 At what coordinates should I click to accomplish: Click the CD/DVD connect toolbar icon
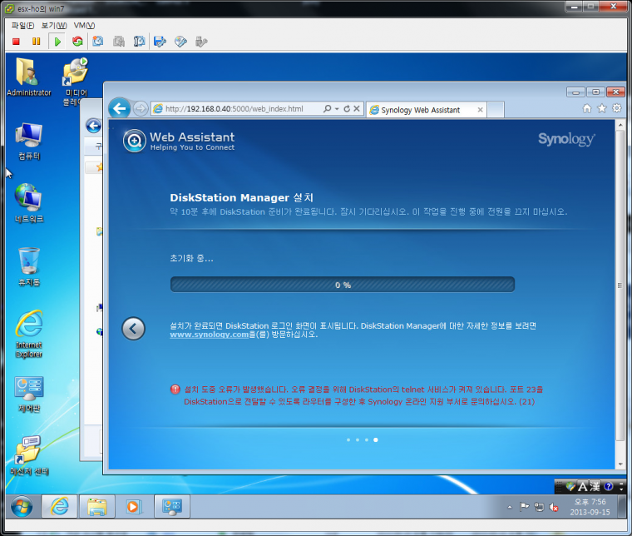tap(180, 42)
